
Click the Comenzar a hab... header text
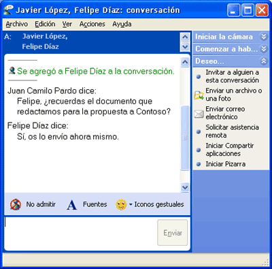226,49
